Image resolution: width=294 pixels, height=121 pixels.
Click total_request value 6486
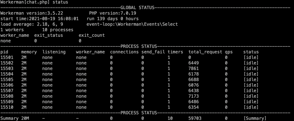point(193,102)
